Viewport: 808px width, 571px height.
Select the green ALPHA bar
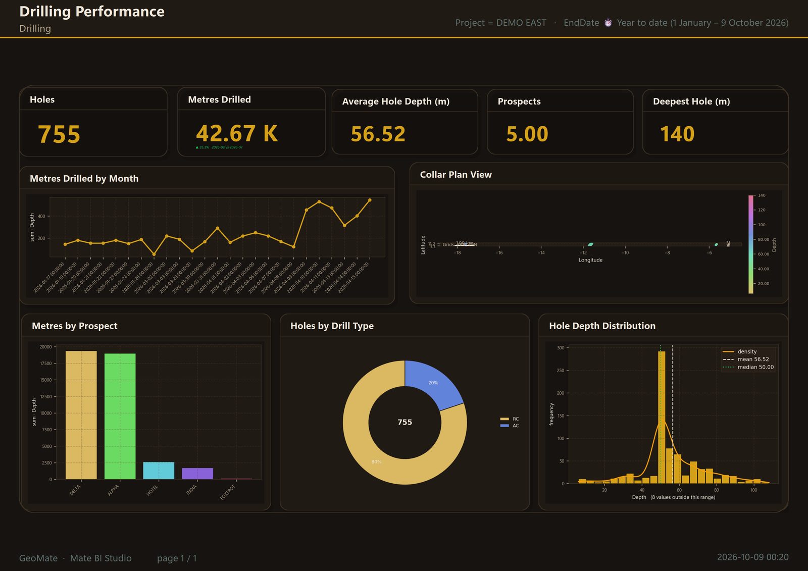(120, 417)
